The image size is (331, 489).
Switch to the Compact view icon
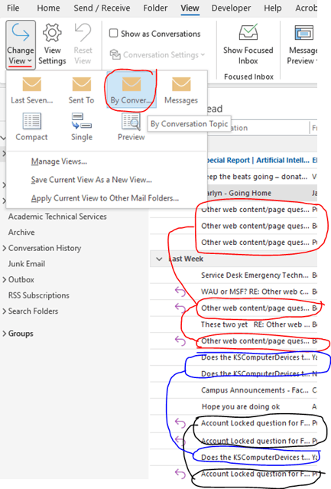click(x=32, y=121)
